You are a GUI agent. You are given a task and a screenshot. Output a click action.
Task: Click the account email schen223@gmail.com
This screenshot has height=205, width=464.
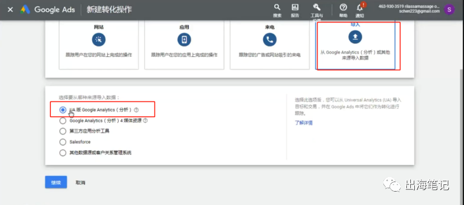click(419, 12)
